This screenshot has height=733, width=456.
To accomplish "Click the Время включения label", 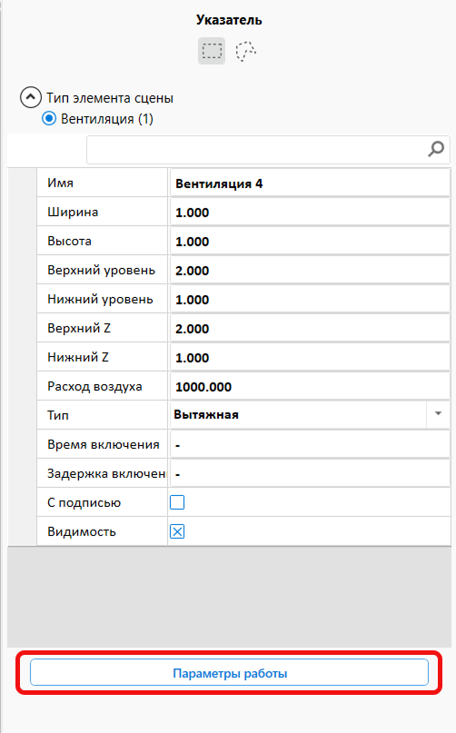I will point(104,444).
